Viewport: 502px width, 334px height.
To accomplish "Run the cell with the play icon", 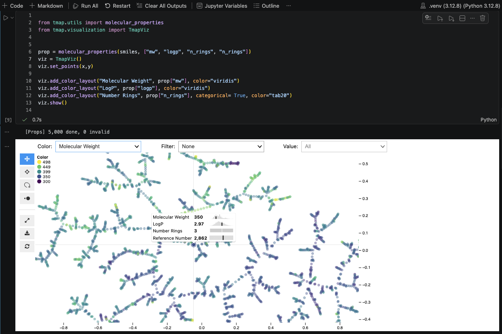I will [x=6, y=18].
